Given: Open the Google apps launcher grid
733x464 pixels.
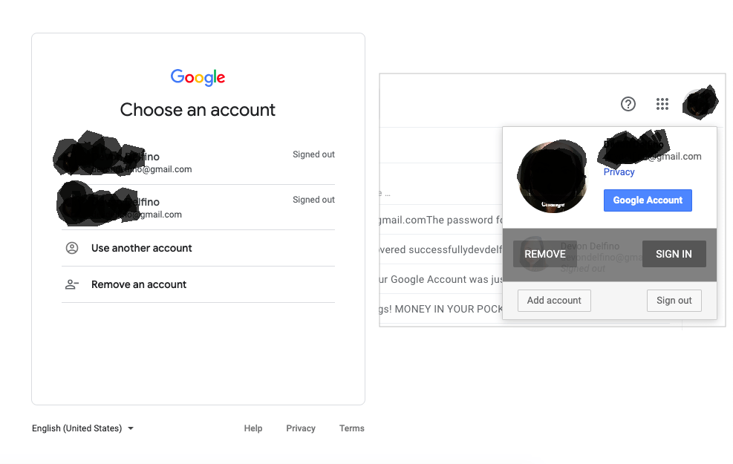Looking at the screenshot, I should [662, 104].
